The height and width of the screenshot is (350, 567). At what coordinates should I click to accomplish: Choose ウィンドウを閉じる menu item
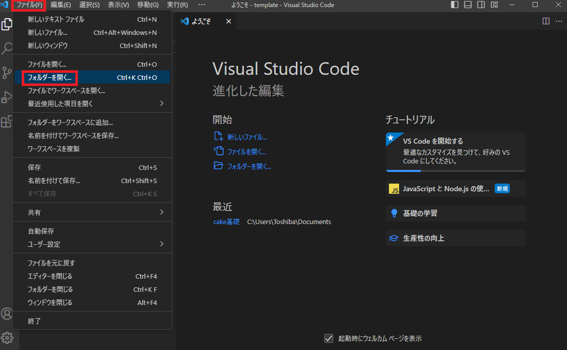coord(92,302)
